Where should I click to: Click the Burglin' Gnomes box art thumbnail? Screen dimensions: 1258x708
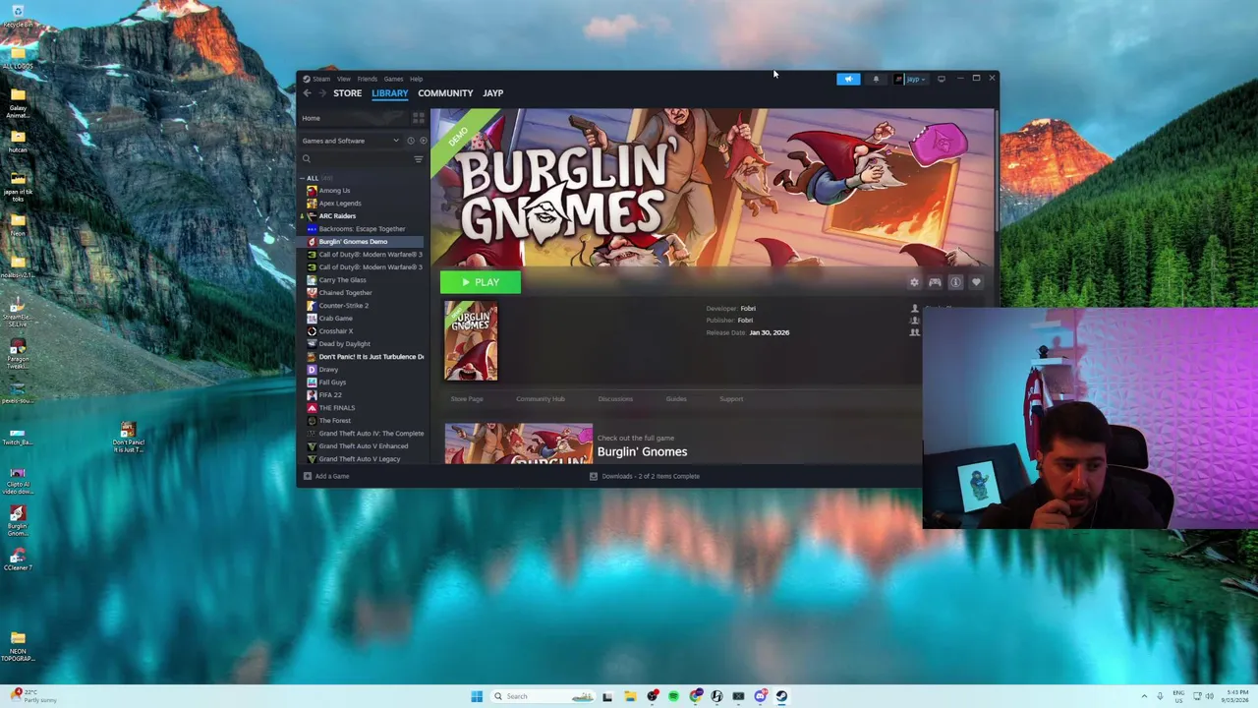(x=471, y=341)
